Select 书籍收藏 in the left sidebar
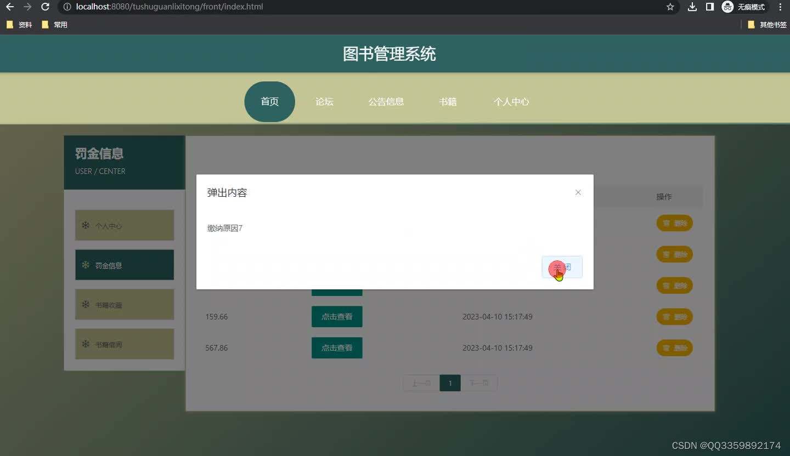The height and width of the screenshot is (456, 790). click(x=125, y=305)
